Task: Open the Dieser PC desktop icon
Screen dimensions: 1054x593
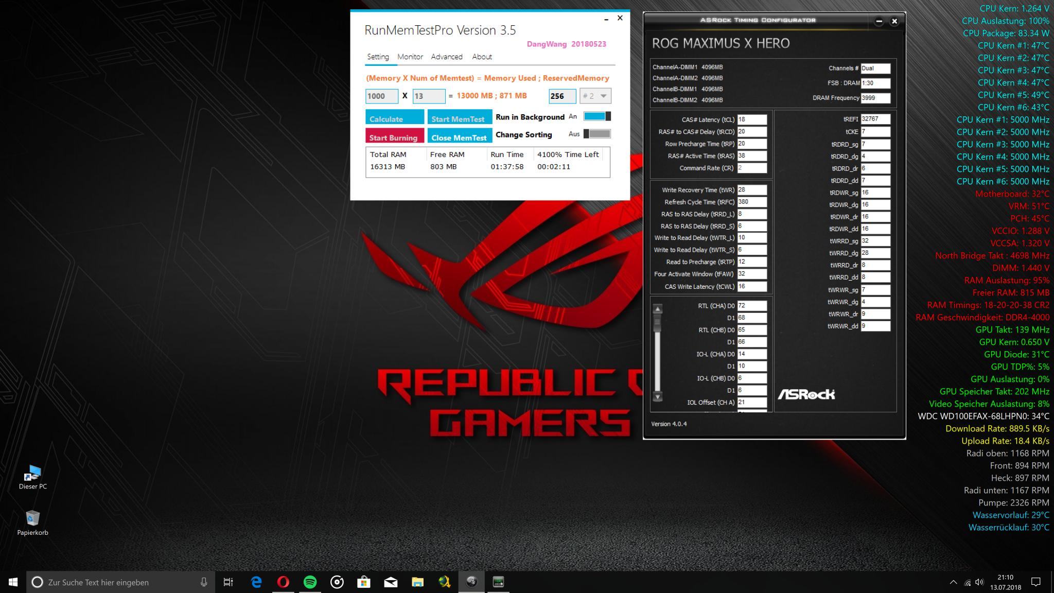Action: point(33,477)
